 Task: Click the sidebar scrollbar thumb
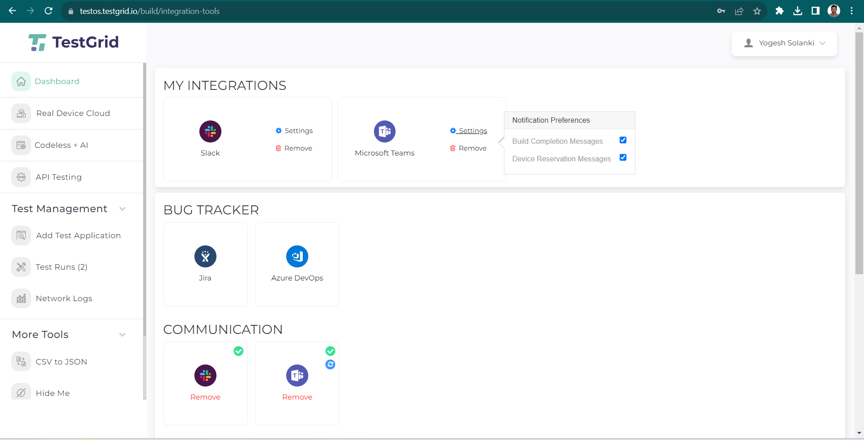pos(144,200)
